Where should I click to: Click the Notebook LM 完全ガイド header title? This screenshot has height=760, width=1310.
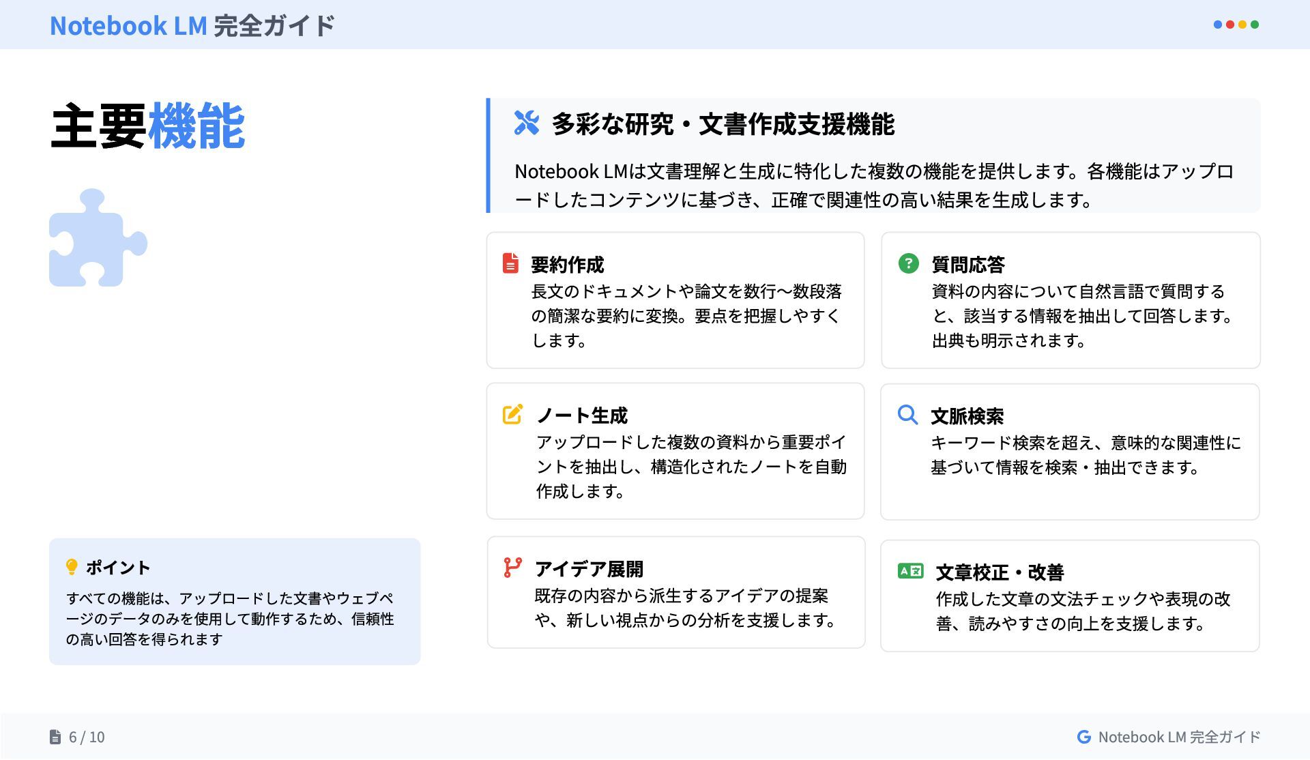[x=192, y=26]
